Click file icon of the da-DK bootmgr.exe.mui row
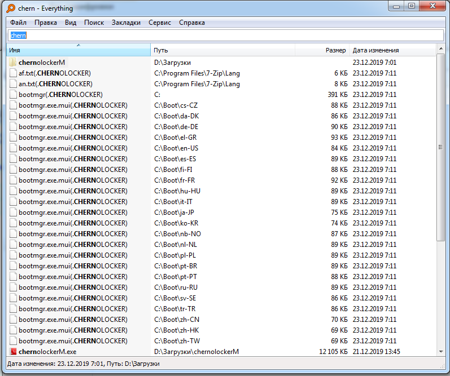Image resolution: width=450 pixels, height=376 pixels. coord(13,116)
